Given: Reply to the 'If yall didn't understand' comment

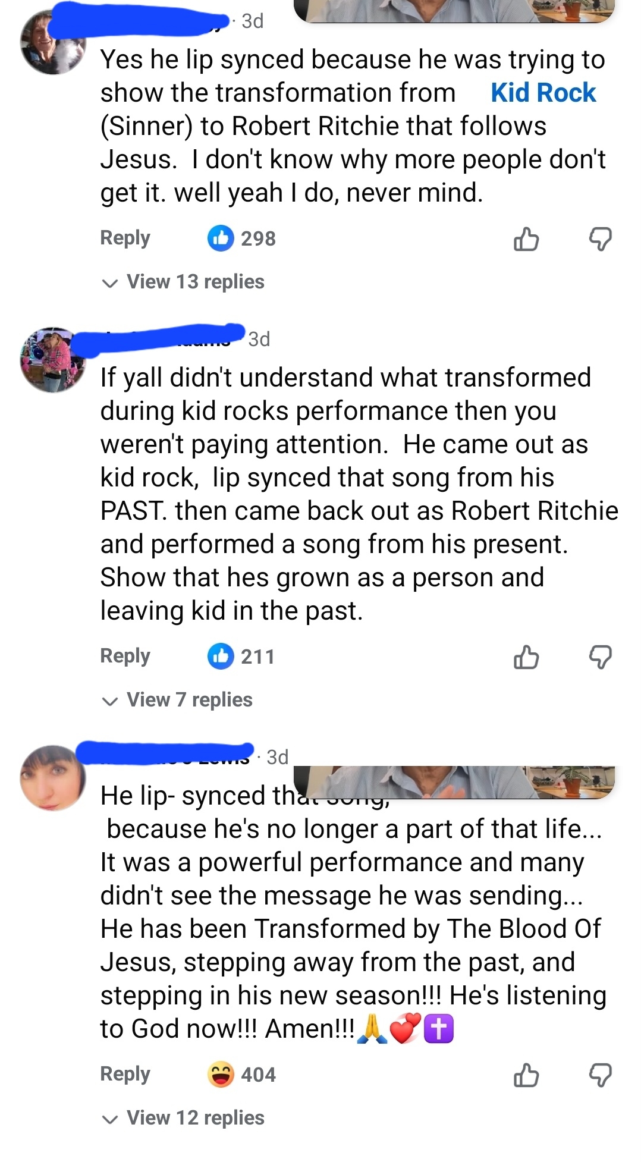Looking at the screenshot, I should (x=125, y=656).
